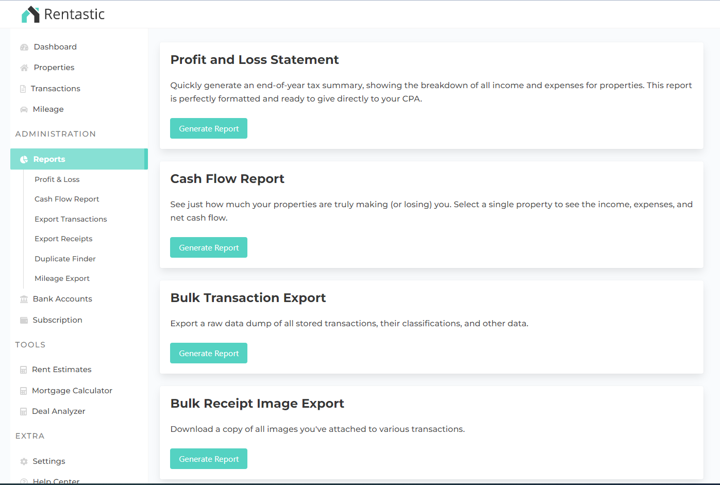Image resolution: width=720 pixels, height=485 pixels.
Task: Go to the Mileage Export section
Action: click(x=62, y=278)
